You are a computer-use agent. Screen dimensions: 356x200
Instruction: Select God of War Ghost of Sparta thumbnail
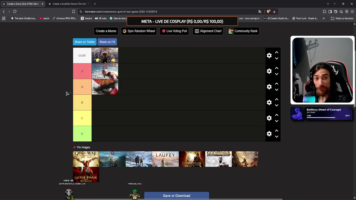pyautogui.click(x=218, y=159)
